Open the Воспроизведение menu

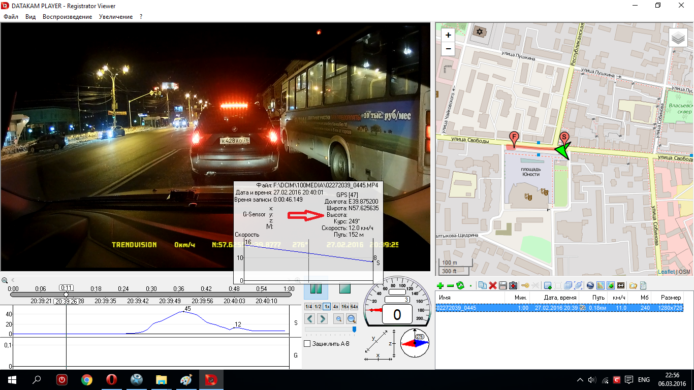pyautogui.click(x=67, y=17)
